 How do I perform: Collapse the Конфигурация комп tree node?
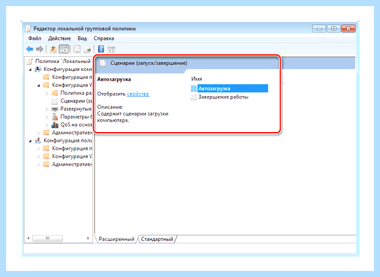tap(30, 70)
